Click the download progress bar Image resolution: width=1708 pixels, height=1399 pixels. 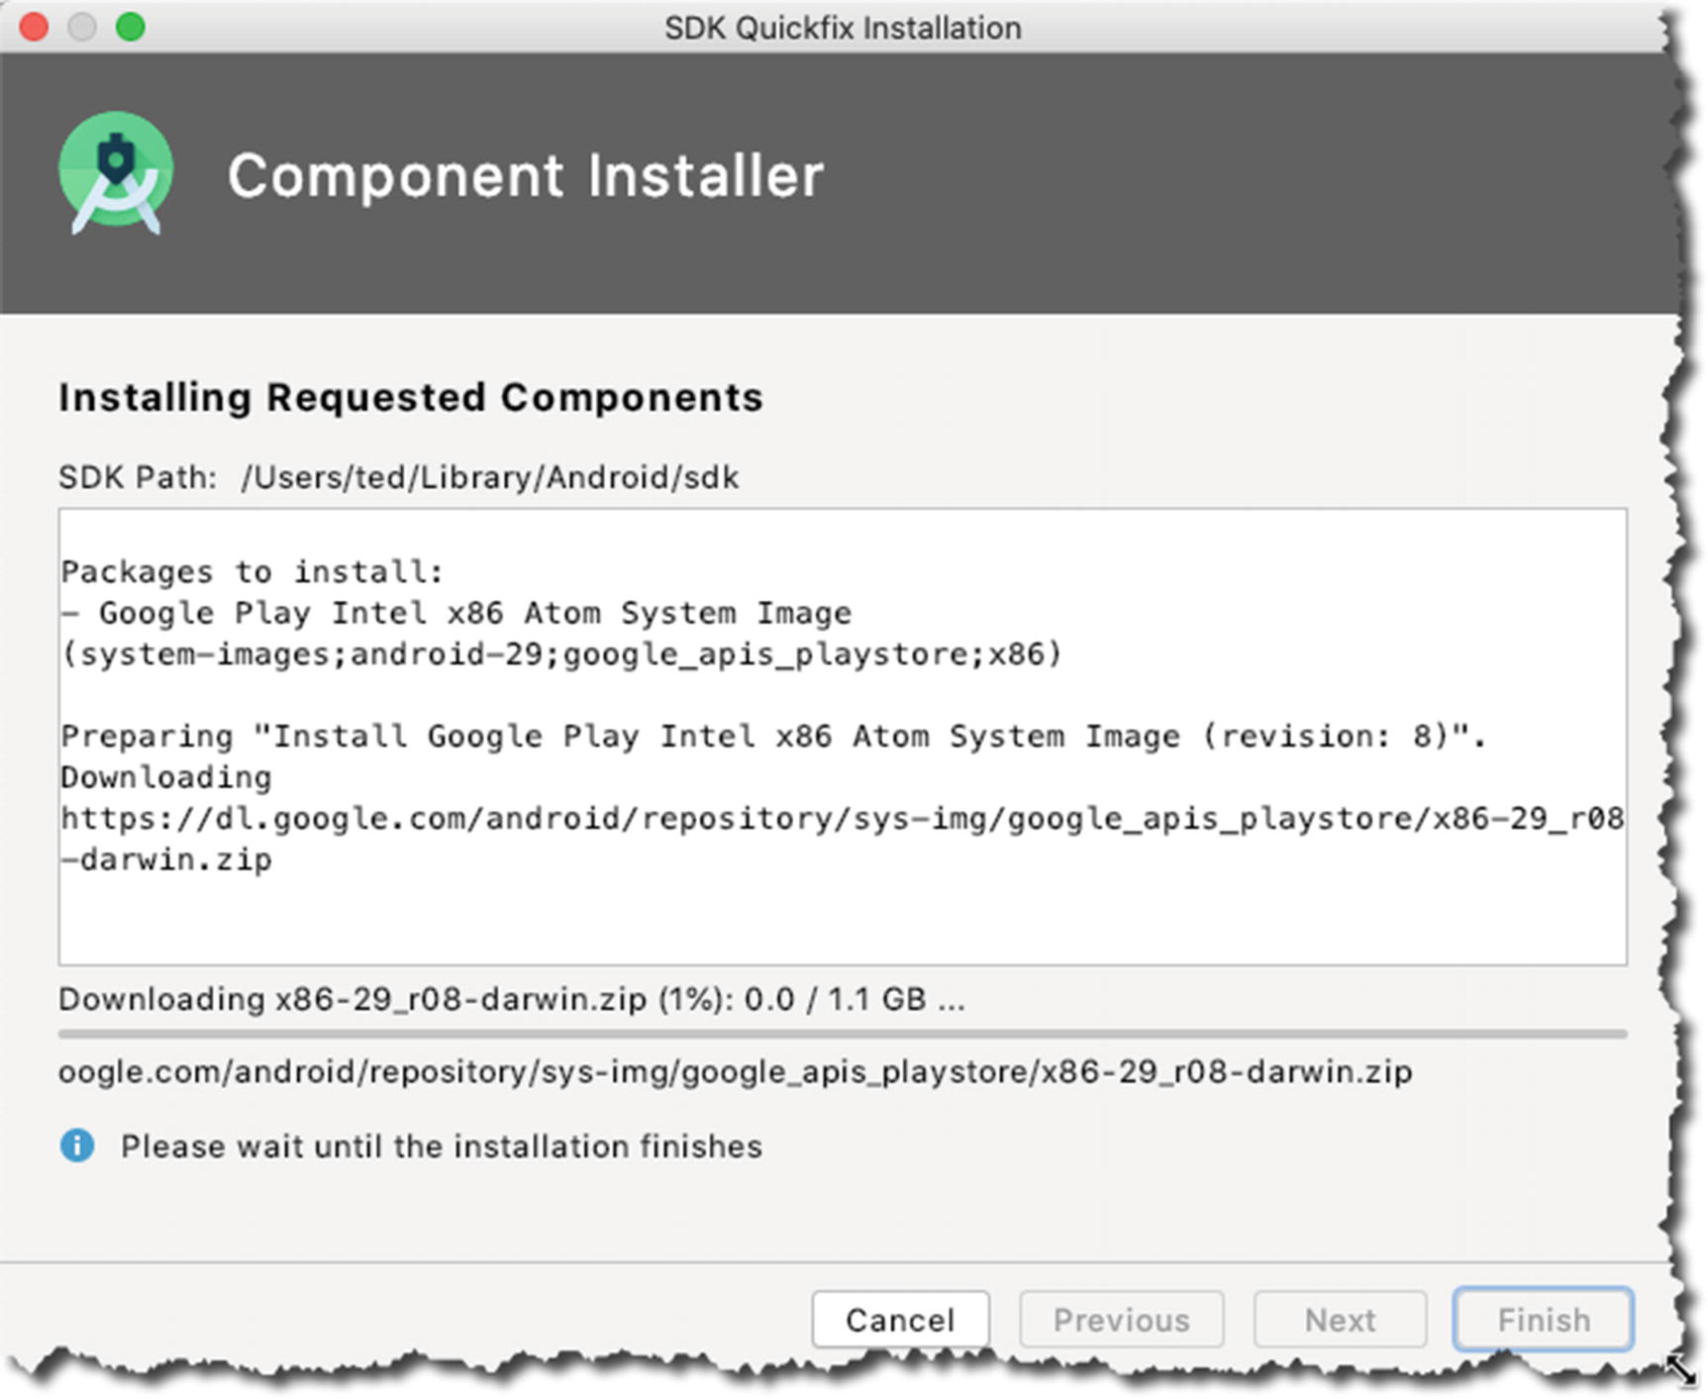point(843,1034)
